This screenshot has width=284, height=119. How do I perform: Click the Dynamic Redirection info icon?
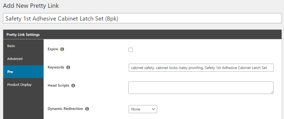[x=87, y=109]
